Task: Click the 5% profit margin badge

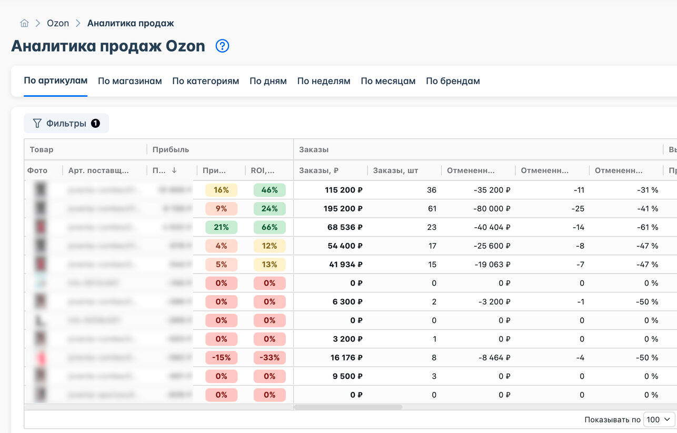Action: click(x=221, y=265)
